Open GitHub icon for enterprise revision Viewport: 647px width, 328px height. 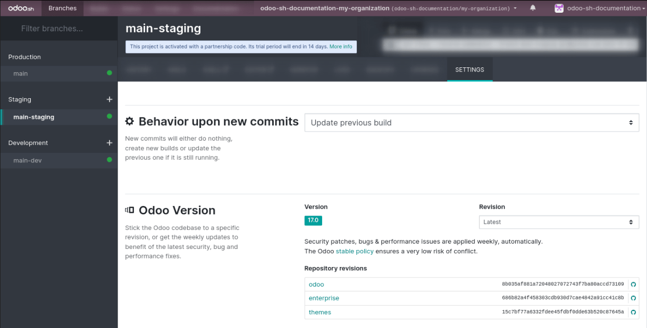(x=633, y=298)
